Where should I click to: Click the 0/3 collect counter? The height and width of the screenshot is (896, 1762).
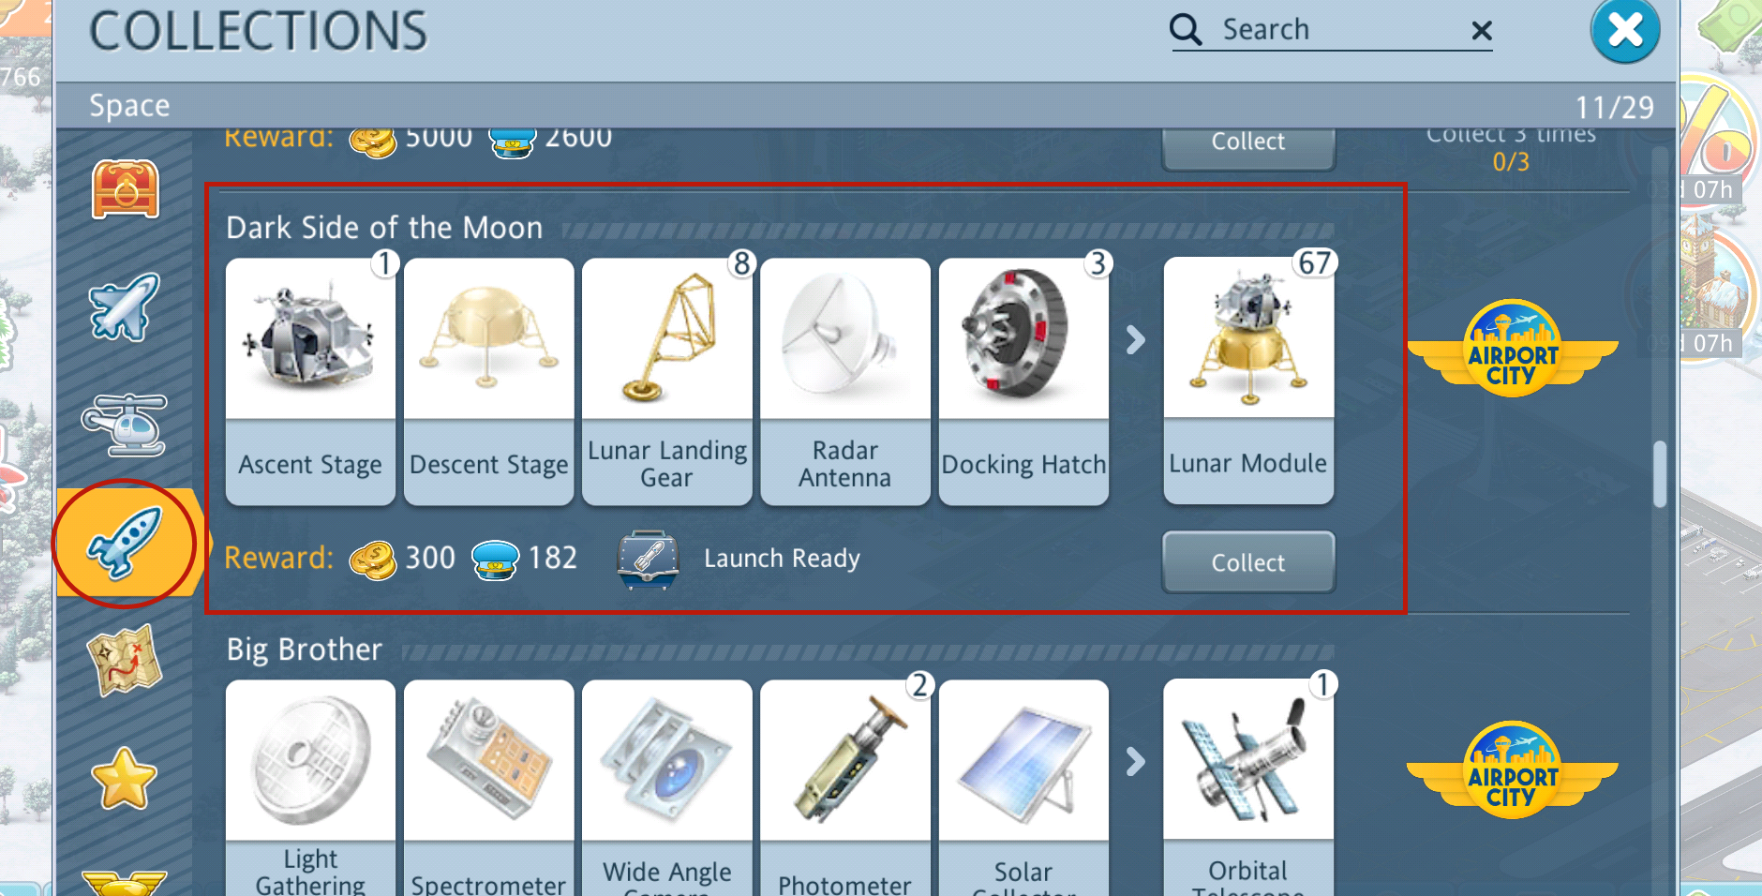pos(1511,162)
